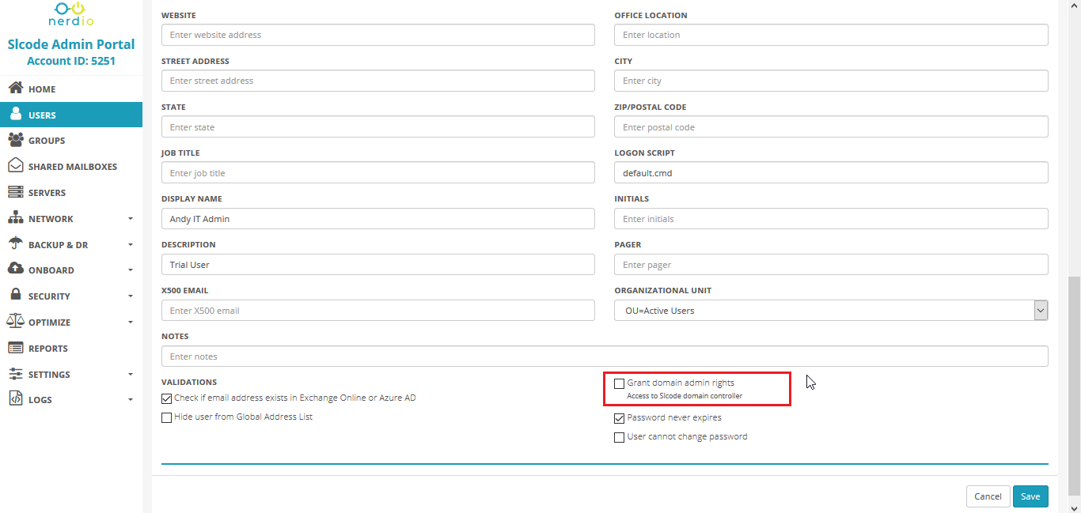Click the Settings sliders icon
The width and height of the screenshot is (1081, 513).
click(15, 374)
